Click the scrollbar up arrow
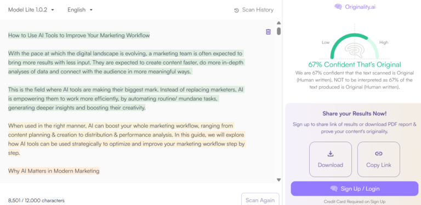421x205 pixels. click(x=278, y=23)
